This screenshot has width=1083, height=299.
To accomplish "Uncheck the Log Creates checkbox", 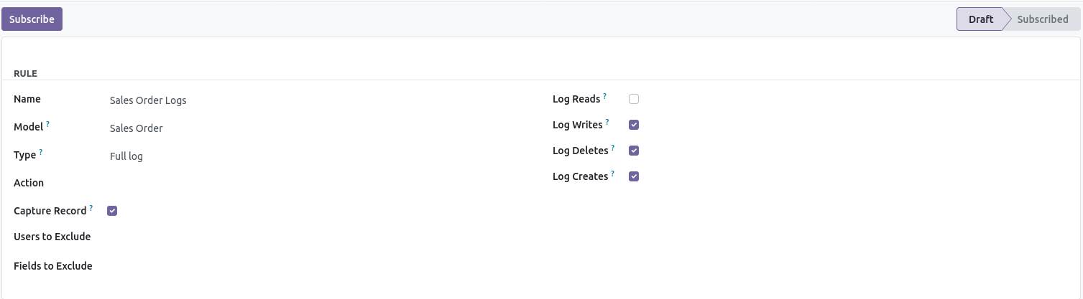I will [x=634, y=176].
